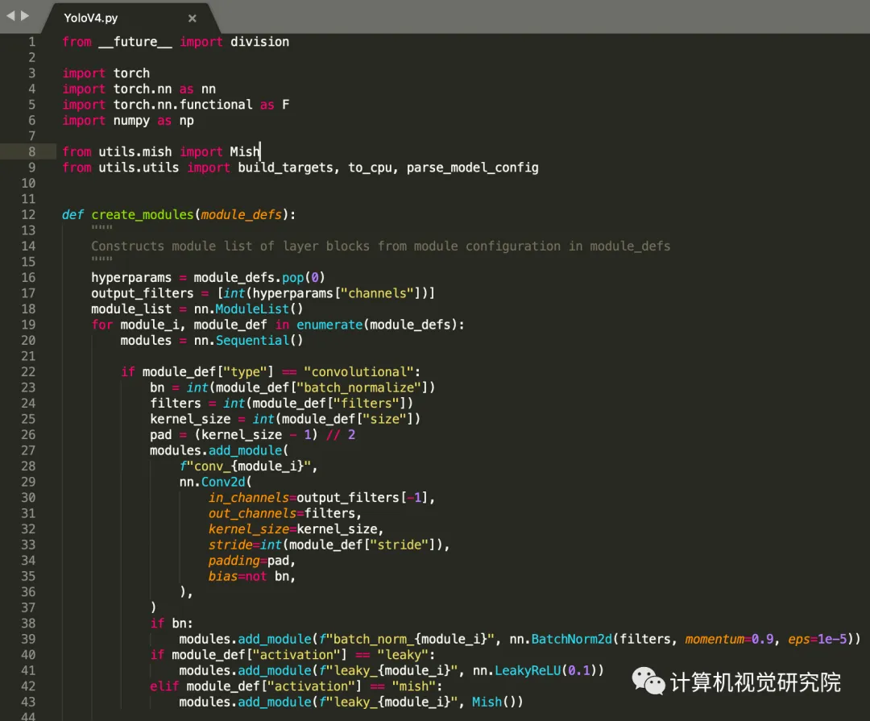Click line number 12 in gutter

click(28, 214)
